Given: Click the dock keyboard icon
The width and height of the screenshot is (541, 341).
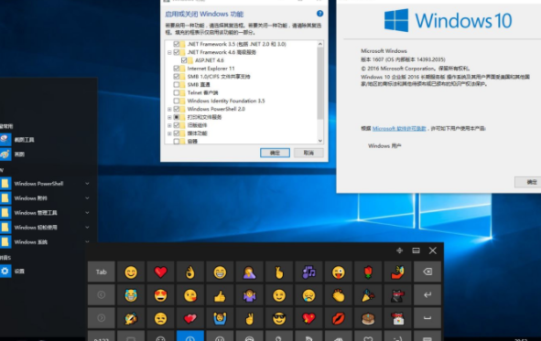Looking at the screenshot, I should pos(417,250).
